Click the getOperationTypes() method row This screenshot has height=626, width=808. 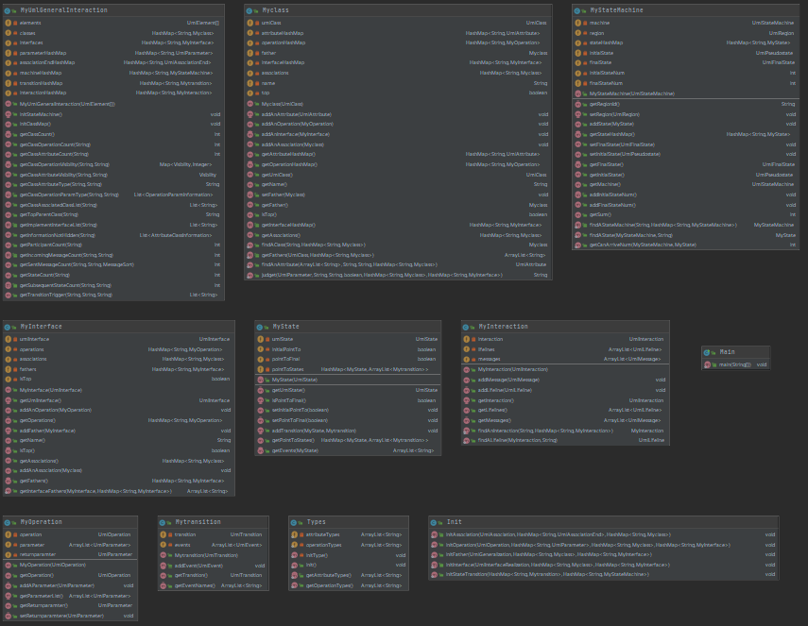click(349, 585)
